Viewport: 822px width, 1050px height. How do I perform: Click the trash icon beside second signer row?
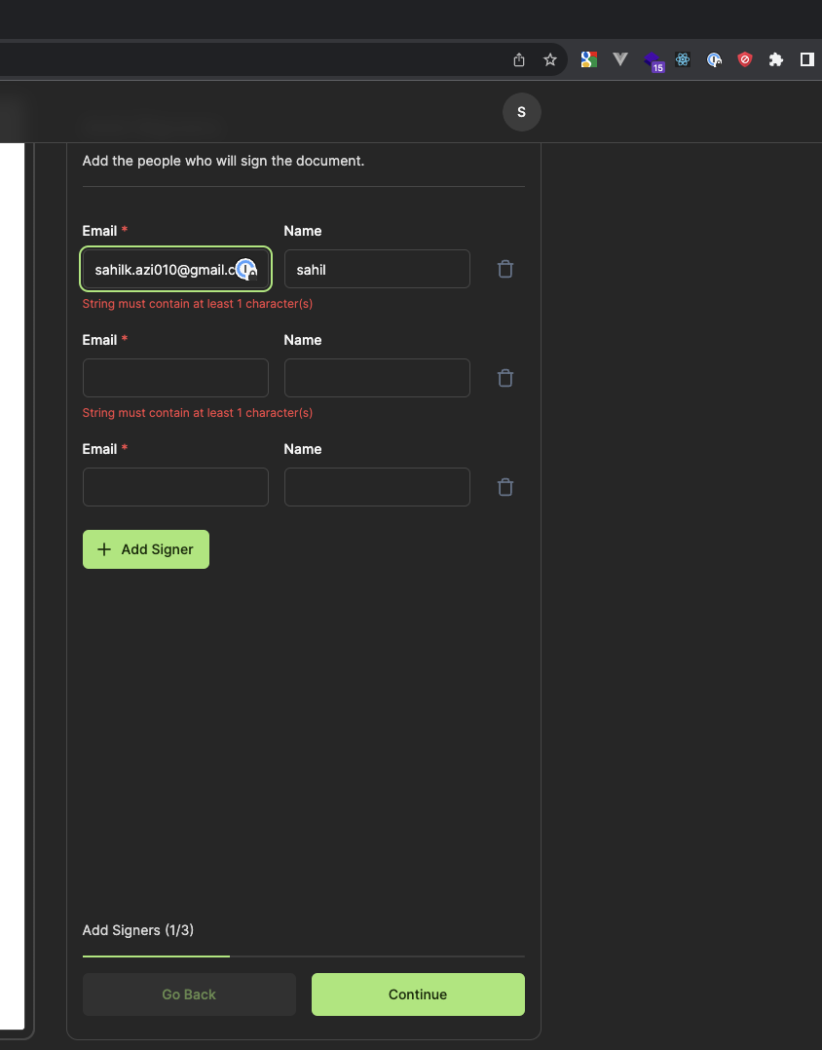coord(504,378)
